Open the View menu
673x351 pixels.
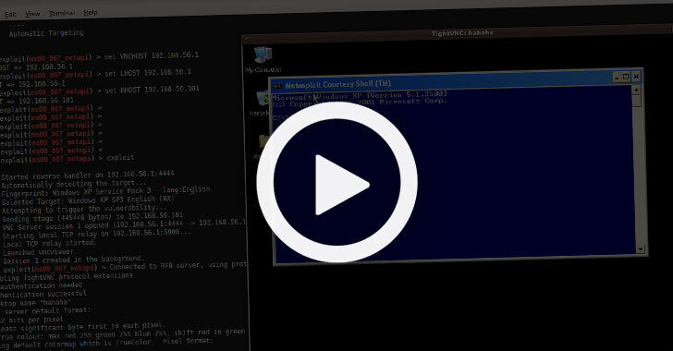click(x=32, y=14)
